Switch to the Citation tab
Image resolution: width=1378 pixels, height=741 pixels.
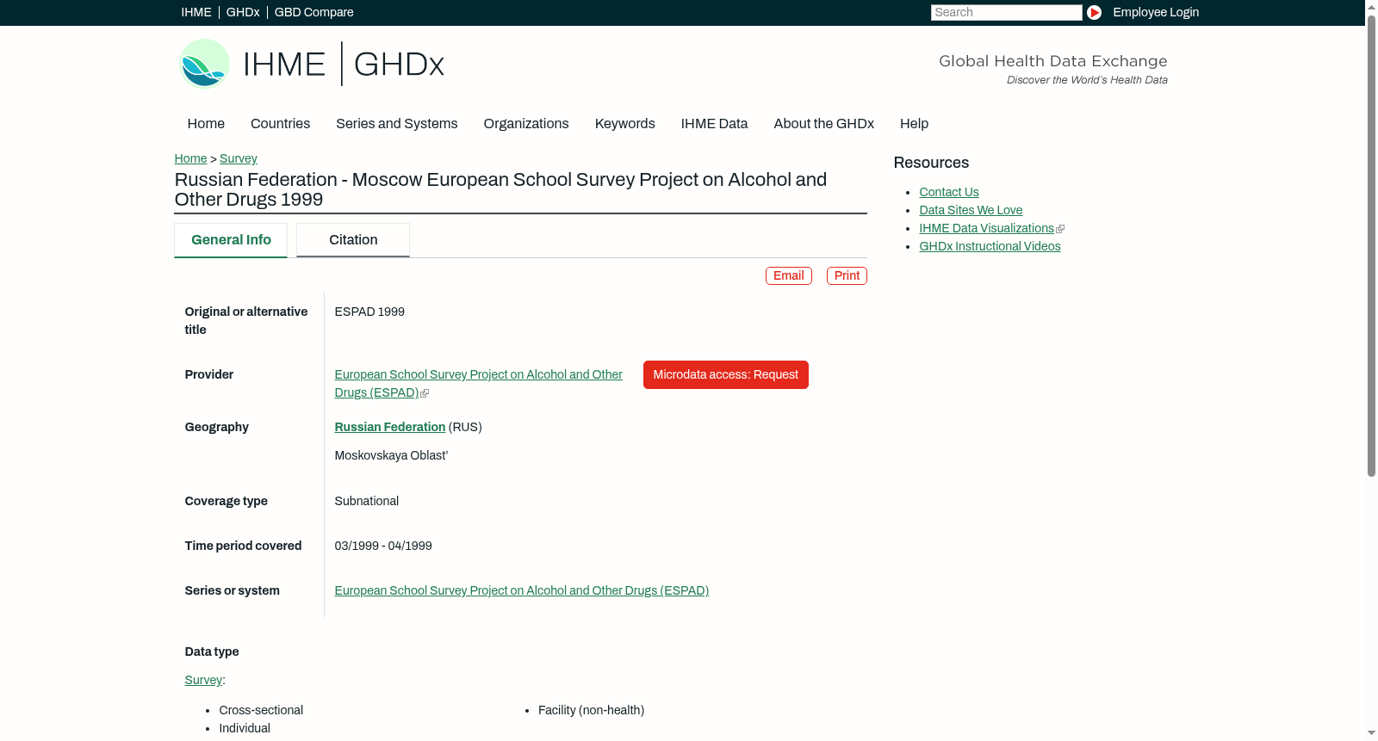click(x=353, y=240)
